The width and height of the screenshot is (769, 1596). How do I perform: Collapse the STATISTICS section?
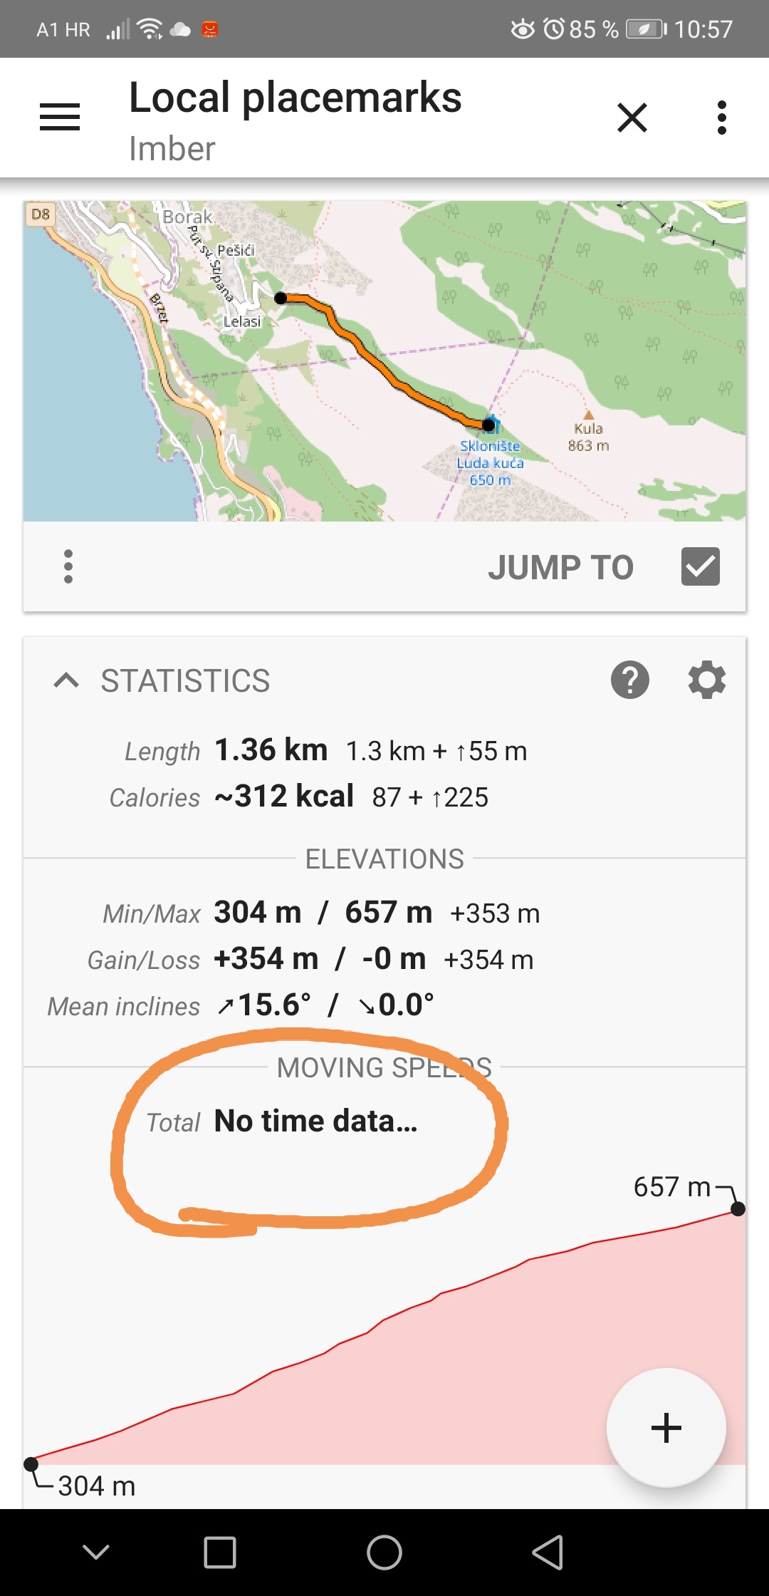66,680
